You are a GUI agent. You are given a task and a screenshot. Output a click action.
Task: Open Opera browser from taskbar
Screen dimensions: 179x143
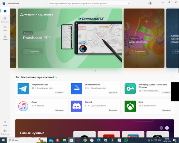pos(78,140)
